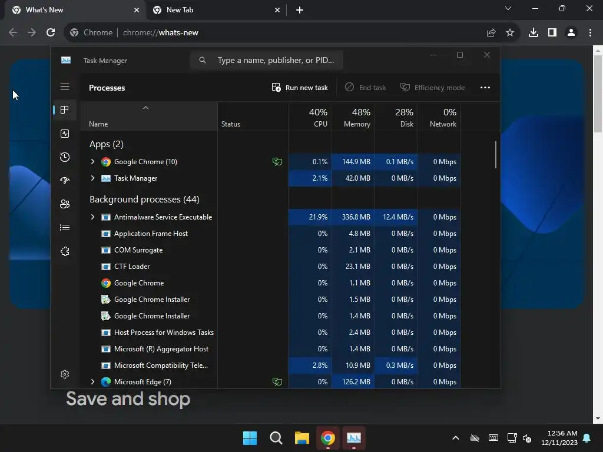Click the Chrome page vertical scrollbar thumb
Image resolution: width=603 pixels, height=452 pixels.
tap(598, 94)
